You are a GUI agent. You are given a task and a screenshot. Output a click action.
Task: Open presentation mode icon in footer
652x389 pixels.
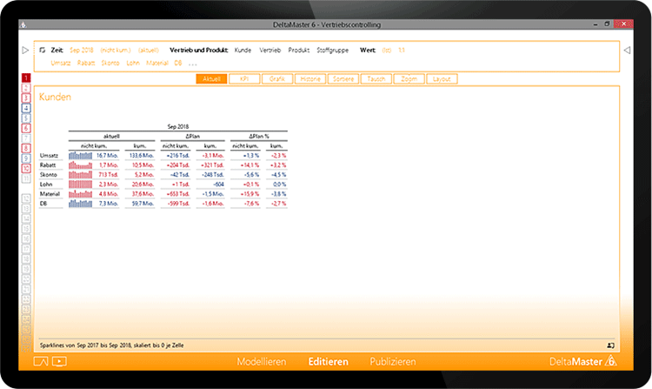pos(59,361)
